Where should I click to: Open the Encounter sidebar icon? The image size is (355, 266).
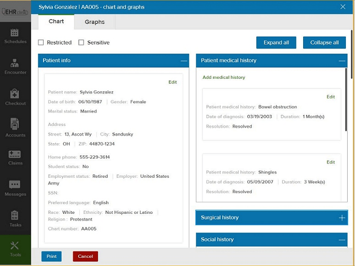click(x=15, y=64)
